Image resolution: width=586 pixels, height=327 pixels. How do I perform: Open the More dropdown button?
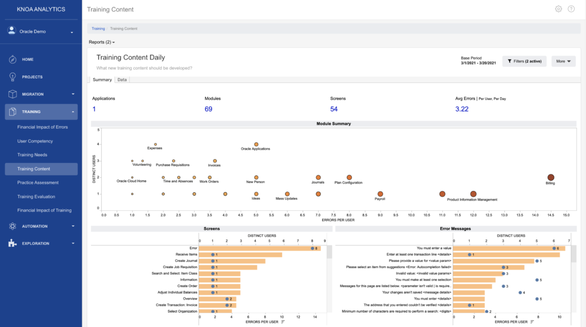click(x=563, y=61)
